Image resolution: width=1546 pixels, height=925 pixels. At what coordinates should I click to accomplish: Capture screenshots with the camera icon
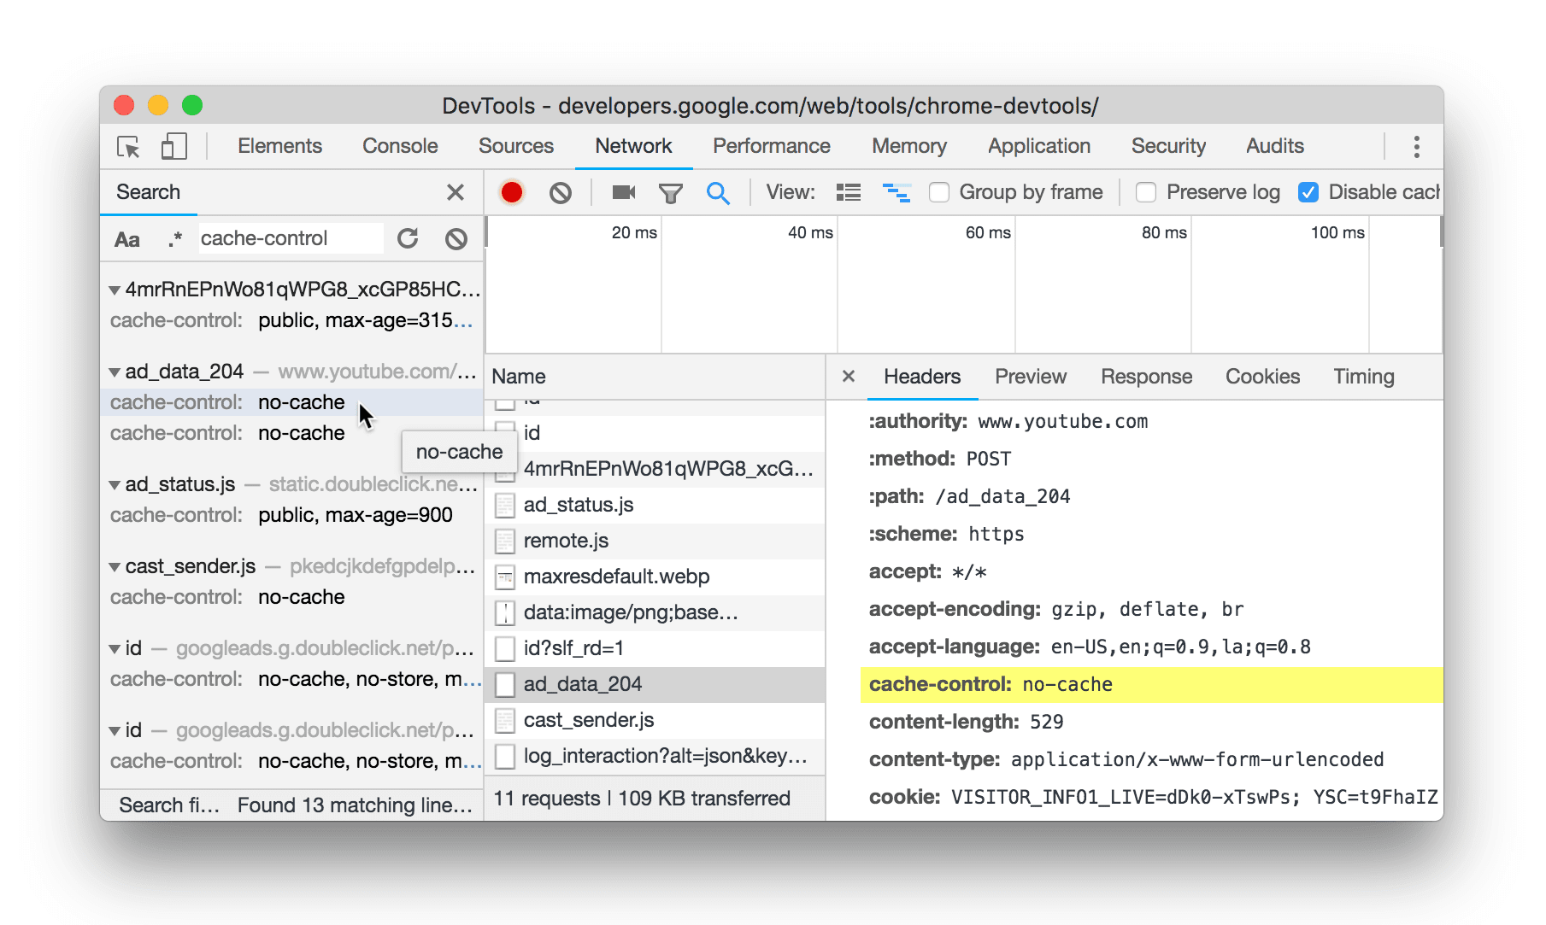[622, 192]
